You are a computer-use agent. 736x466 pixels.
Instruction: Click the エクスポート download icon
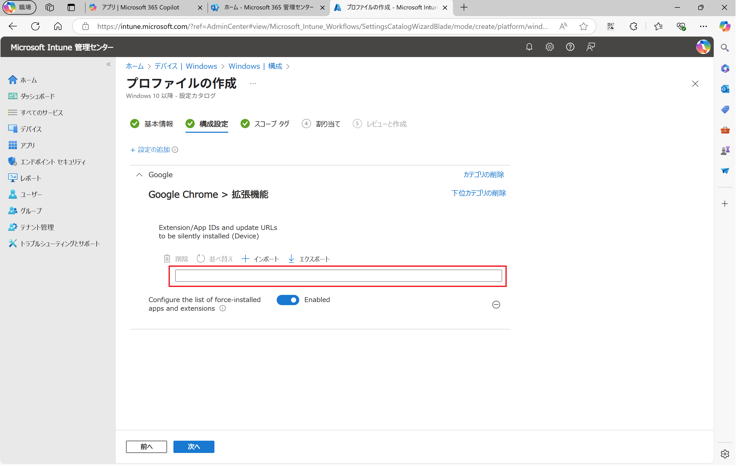[x=291, y=259]
